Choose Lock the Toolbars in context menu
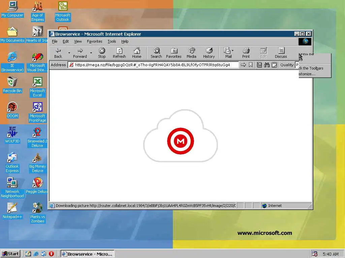Image resolution: width=345 pixels, height=258 pixels. click(315, 68)
